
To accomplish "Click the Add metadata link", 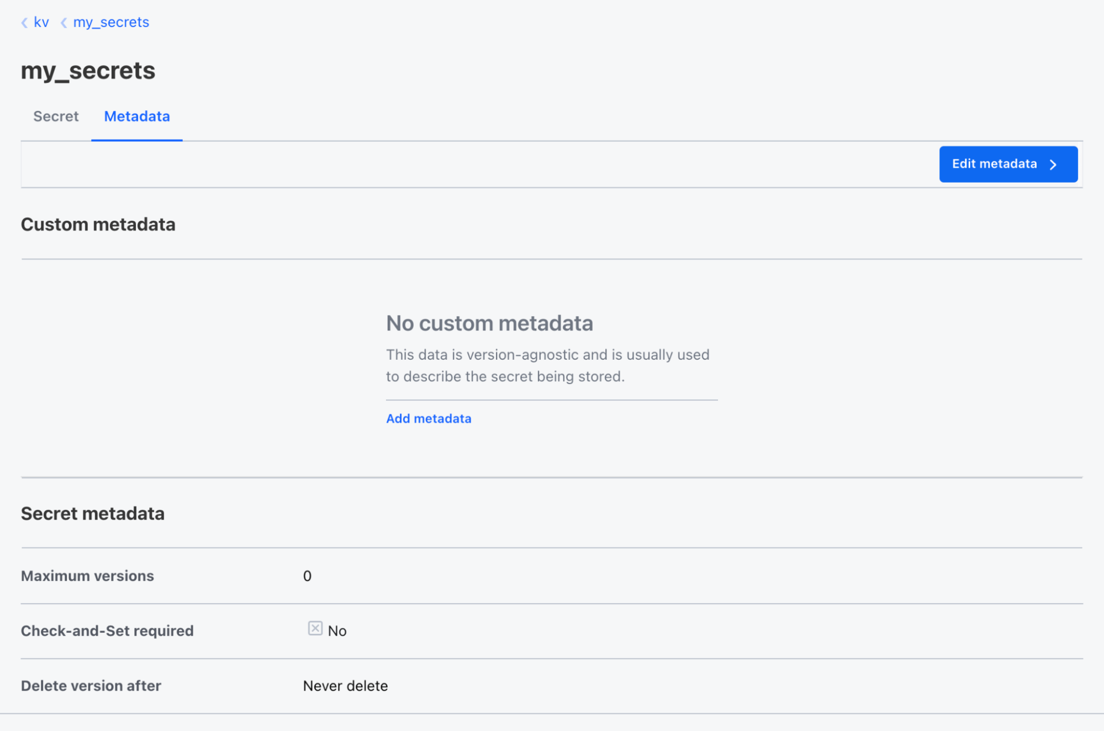I will coord(429,419).
